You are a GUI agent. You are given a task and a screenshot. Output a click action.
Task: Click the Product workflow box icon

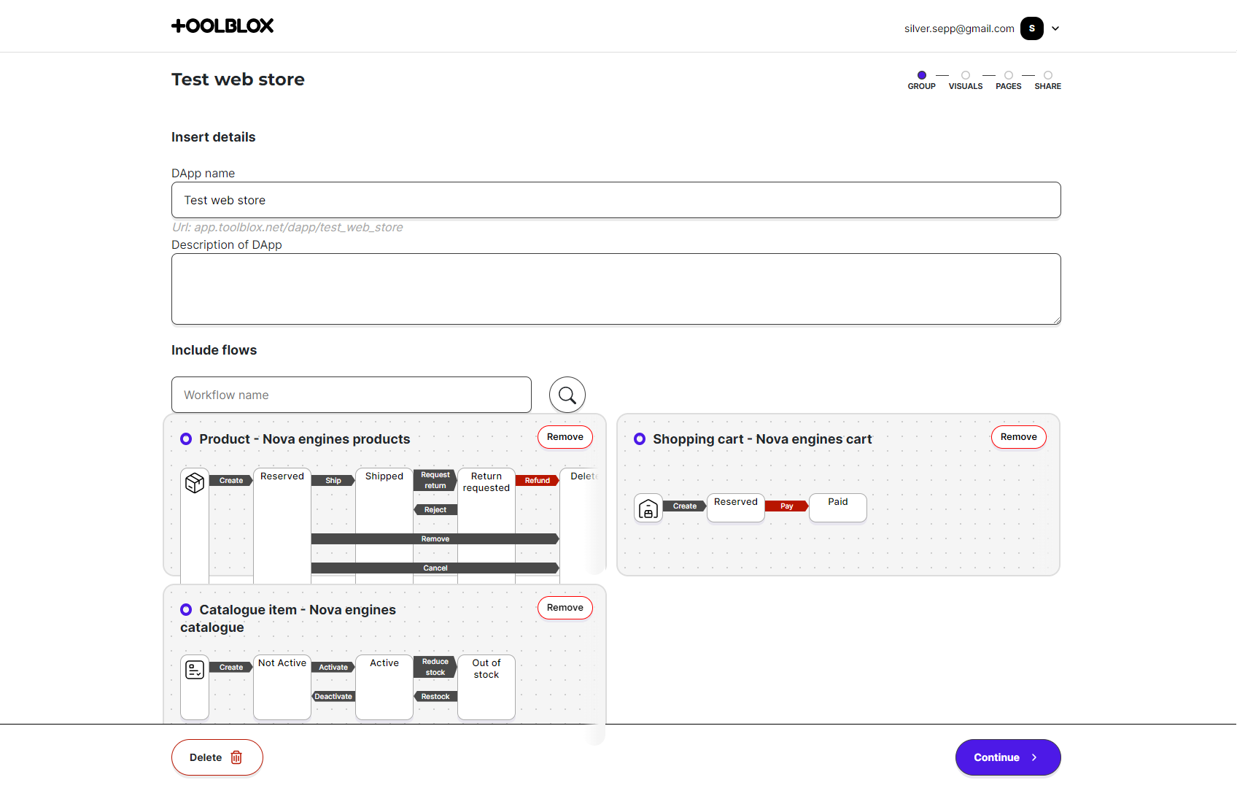[195, 482]
